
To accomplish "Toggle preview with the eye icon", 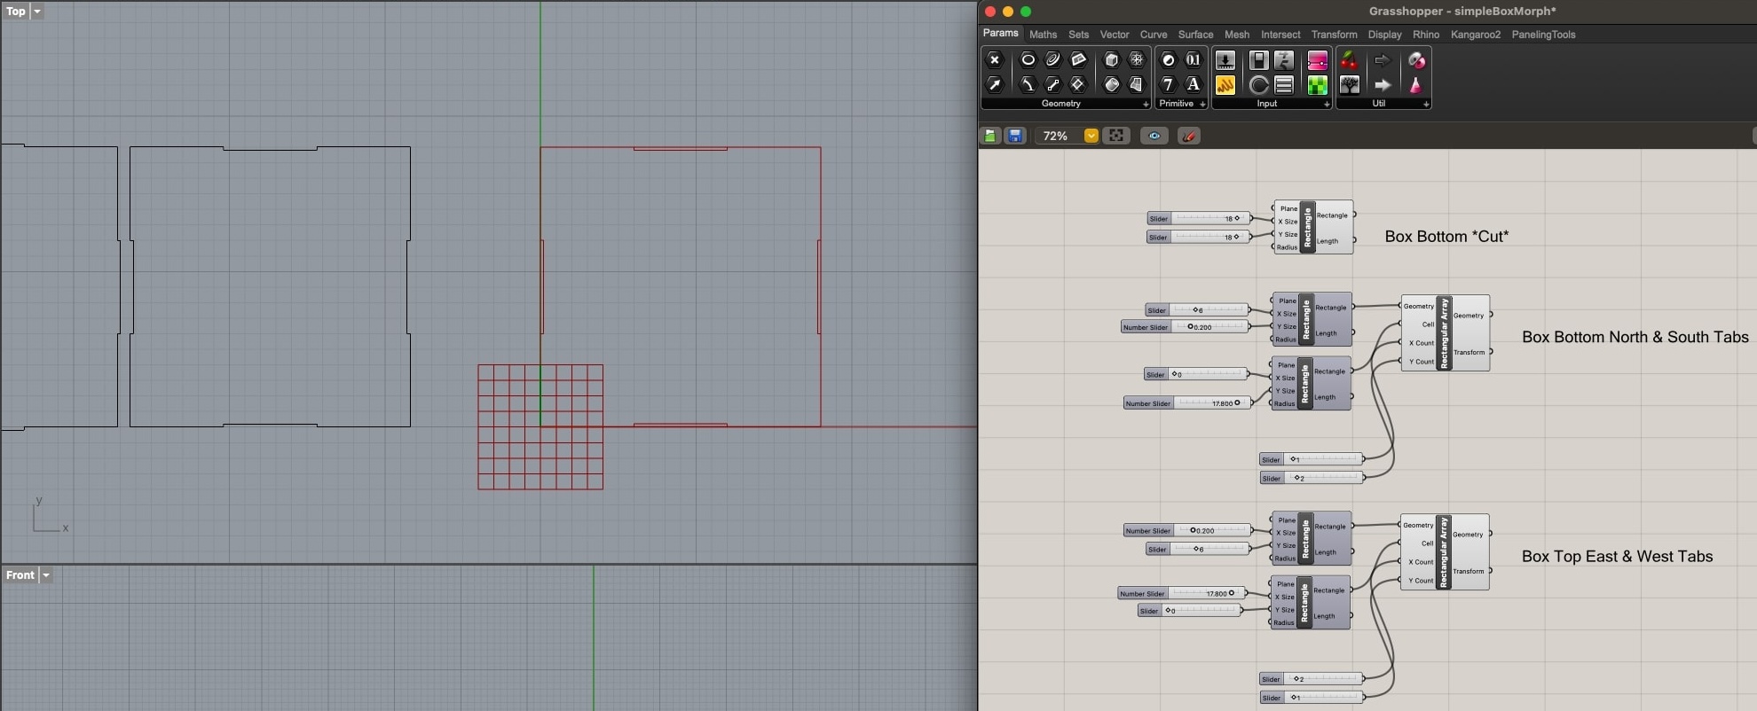I will 1154,136.
